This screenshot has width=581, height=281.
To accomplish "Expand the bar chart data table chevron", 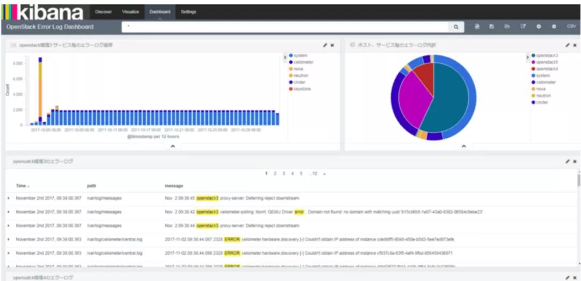I will pyautogui.click(x=173, y=146).
